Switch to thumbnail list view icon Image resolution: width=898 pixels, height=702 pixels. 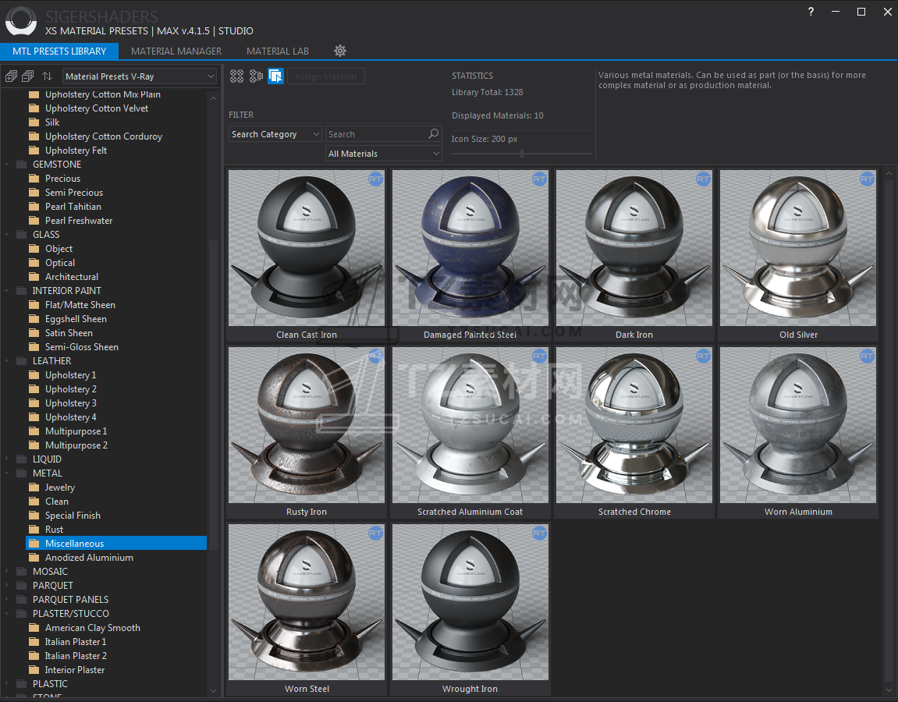pyautogui.click(x=256, y=76)
